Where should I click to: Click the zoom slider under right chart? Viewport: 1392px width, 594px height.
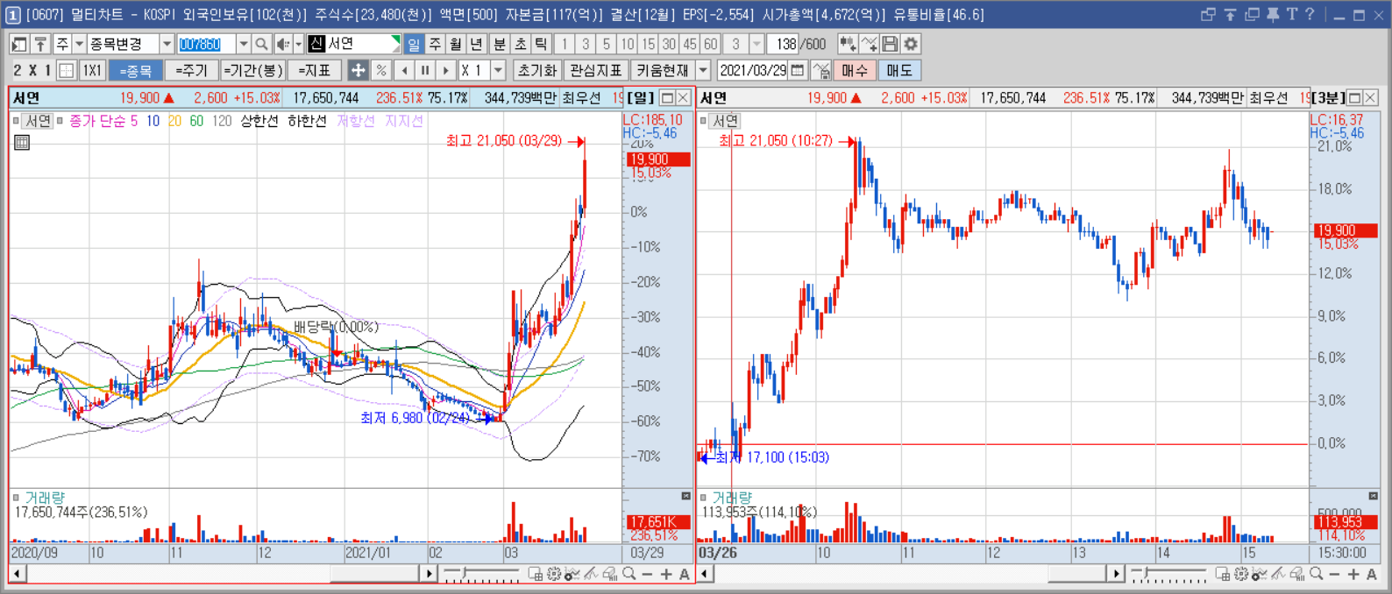(x=1168, y=575)
